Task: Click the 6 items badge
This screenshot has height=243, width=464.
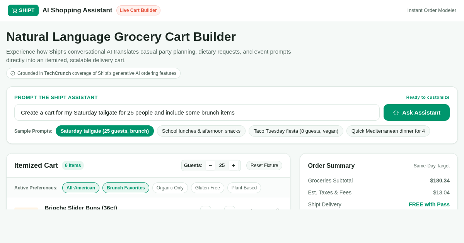Action: click(x=73, y=165)
